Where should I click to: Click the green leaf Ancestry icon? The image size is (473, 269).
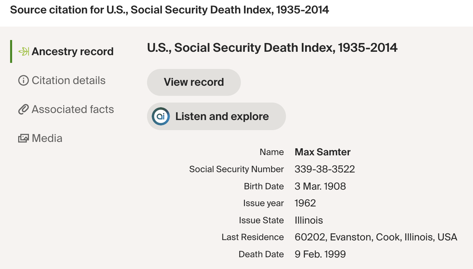tap(24, 51)
